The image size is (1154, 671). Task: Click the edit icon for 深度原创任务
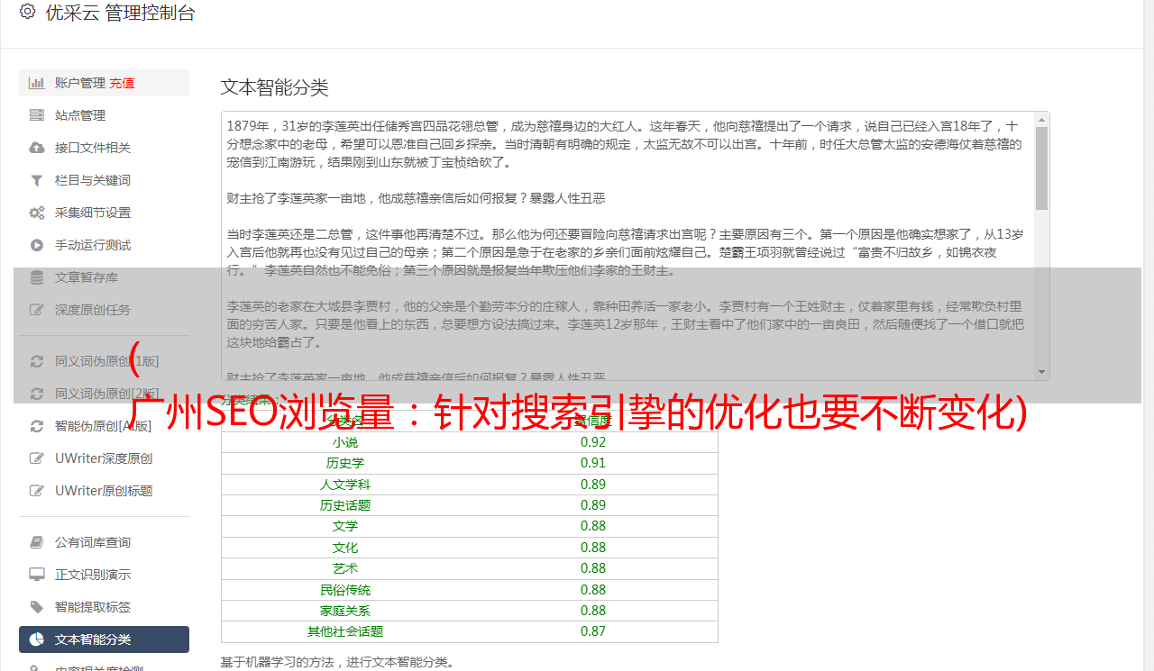tap(37, 310)
